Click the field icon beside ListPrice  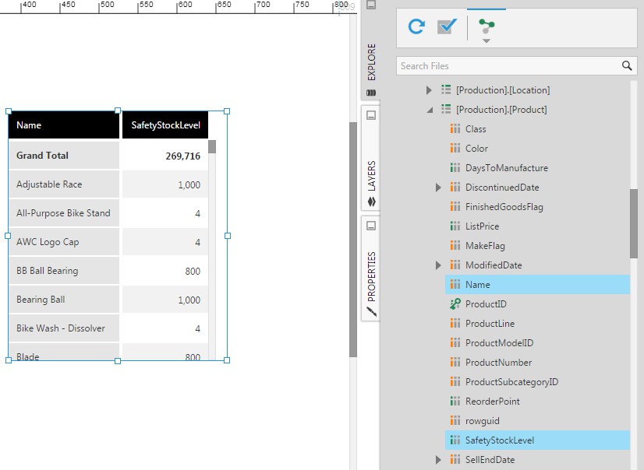[x=457, y=226]
